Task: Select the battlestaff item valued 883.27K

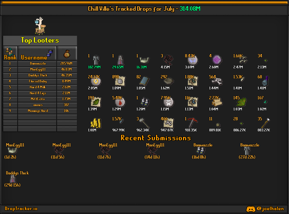Action: coord(266,123)
